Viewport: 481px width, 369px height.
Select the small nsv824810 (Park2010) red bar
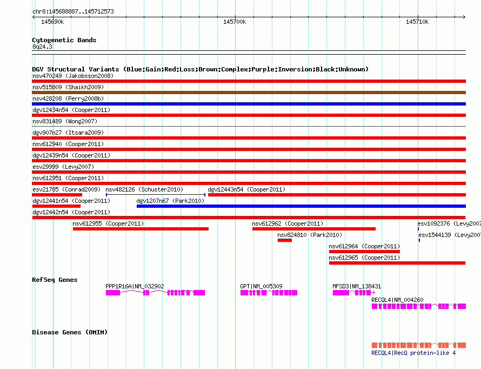(285, 240)
